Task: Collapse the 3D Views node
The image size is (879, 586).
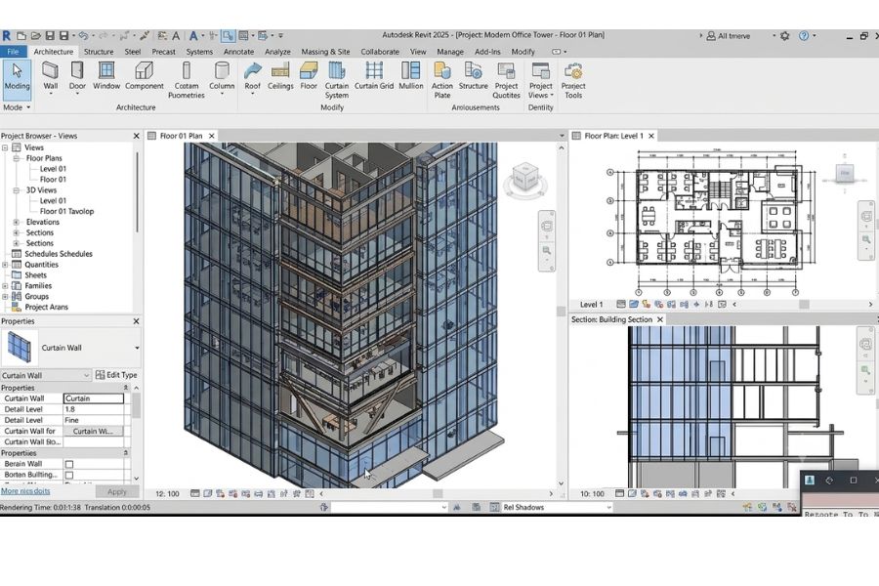Action: point(17,190)
